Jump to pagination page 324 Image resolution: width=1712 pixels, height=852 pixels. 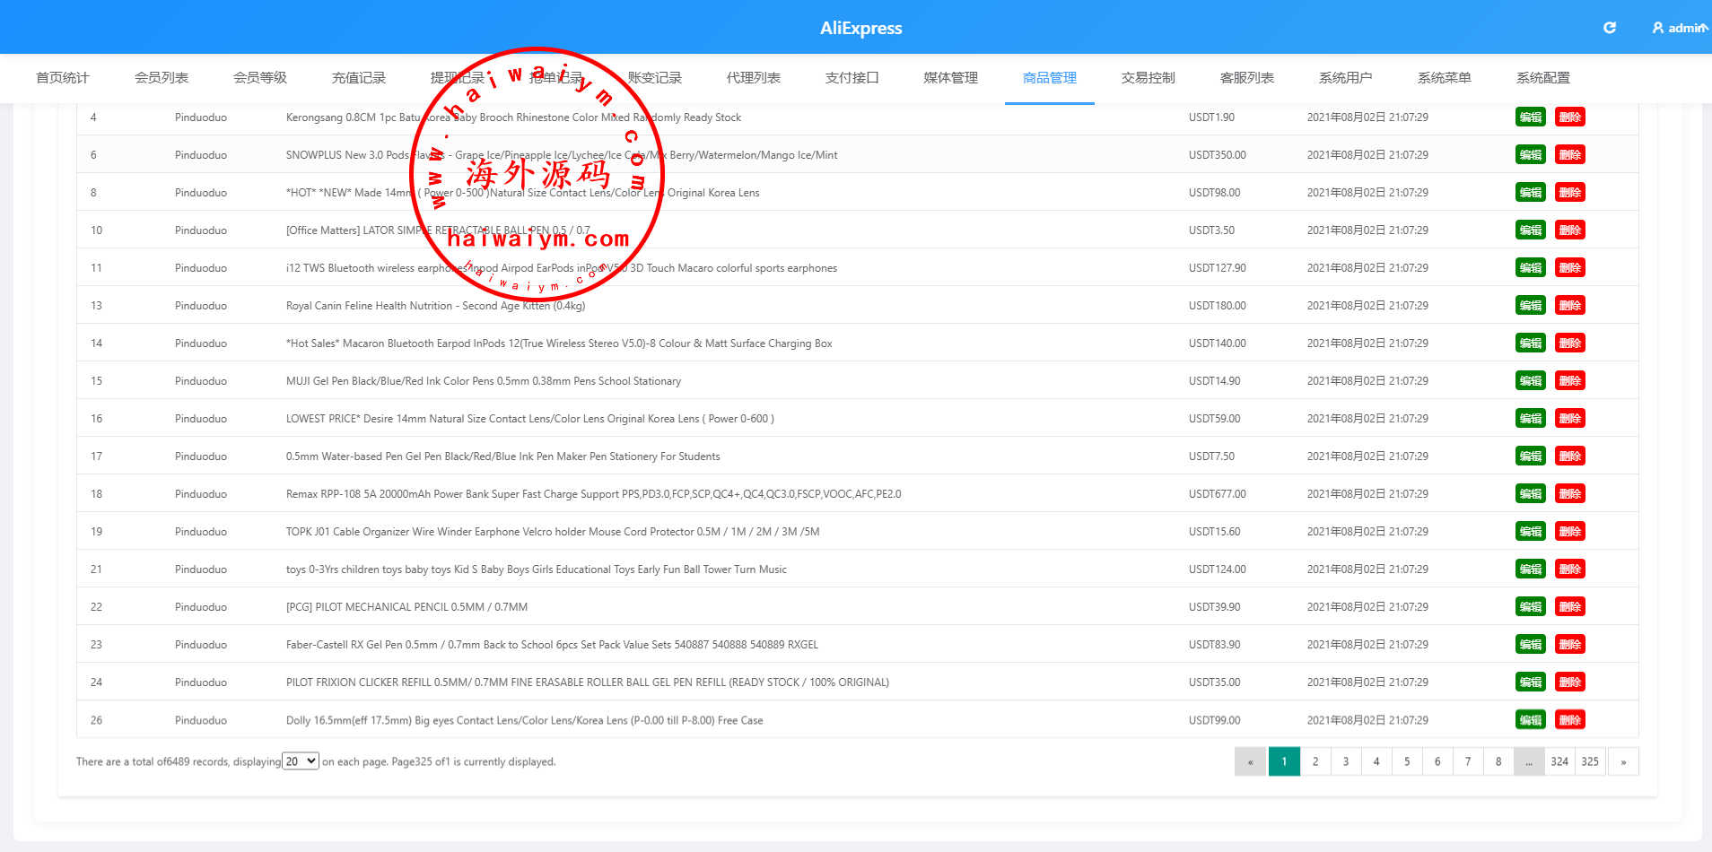(x=1559, y=761)
